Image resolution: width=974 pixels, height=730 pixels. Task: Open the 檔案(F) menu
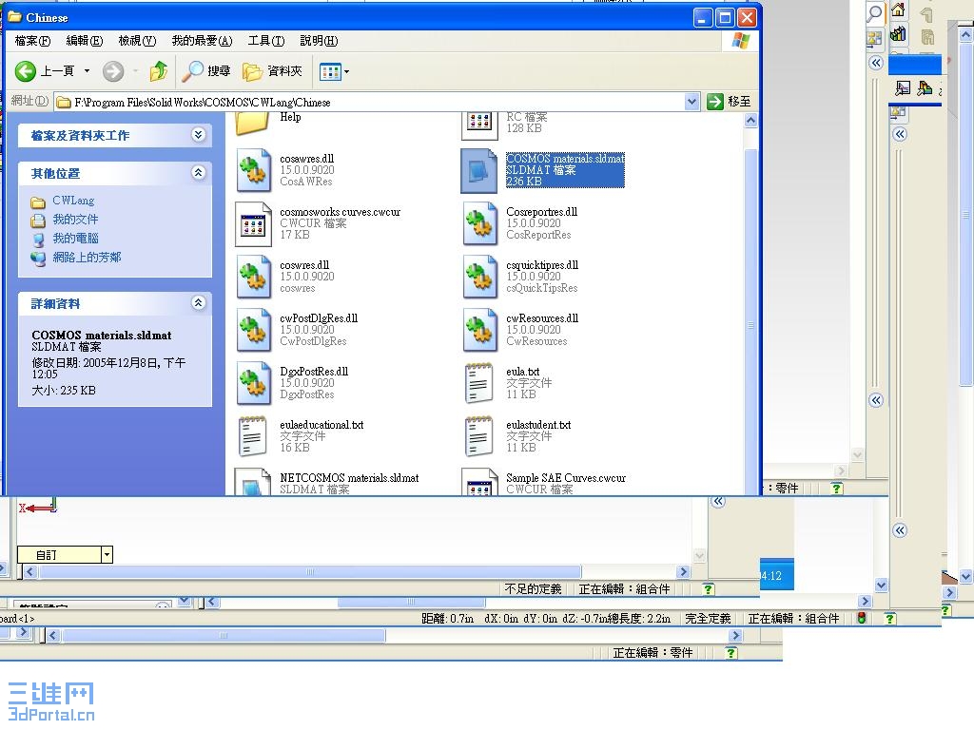coord(32,41)
